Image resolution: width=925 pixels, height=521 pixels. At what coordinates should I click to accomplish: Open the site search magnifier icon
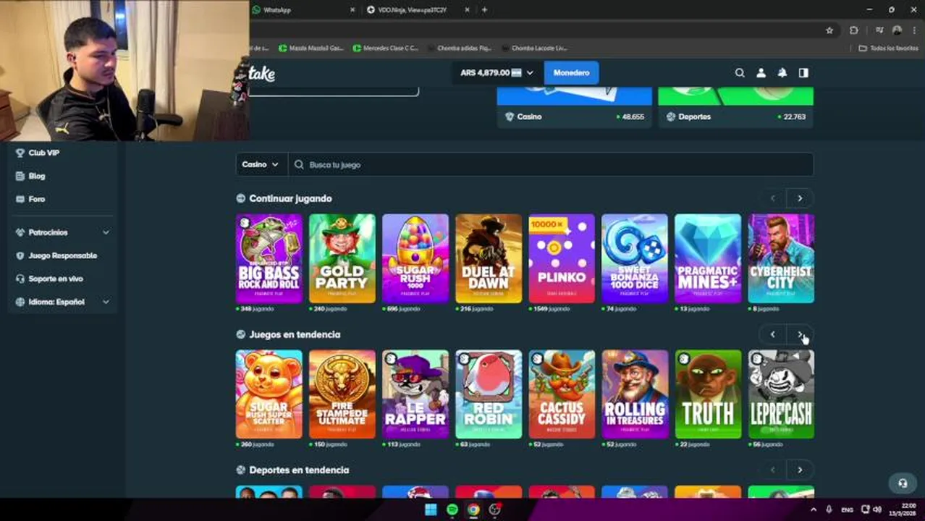[740, 73]
